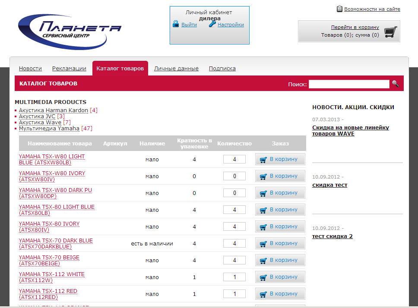This screenshot has height=308, width=418.
Task: Click the wrench icon beside Настройки
Action: [x=212, y=24]
